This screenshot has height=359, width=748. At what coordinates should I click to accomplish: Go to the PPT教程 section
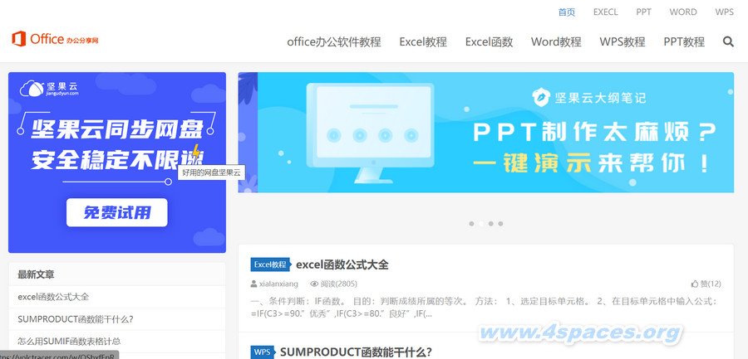pos(684,41)
